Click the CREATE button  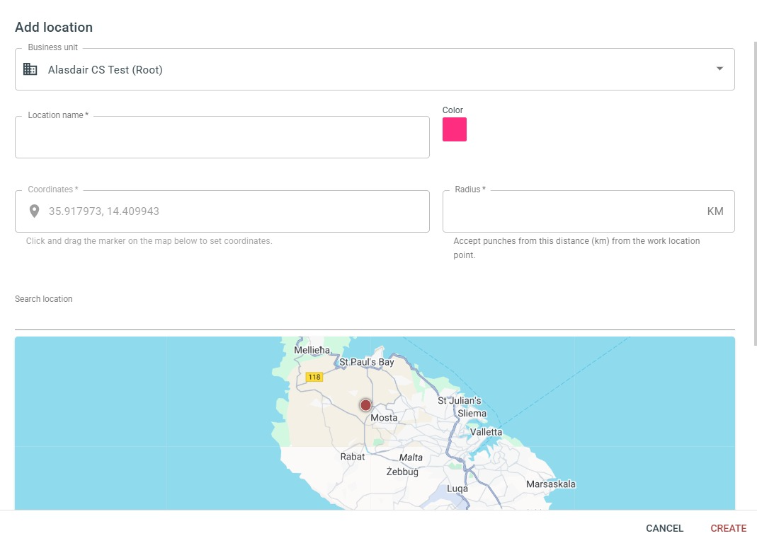tap(729, 529)
